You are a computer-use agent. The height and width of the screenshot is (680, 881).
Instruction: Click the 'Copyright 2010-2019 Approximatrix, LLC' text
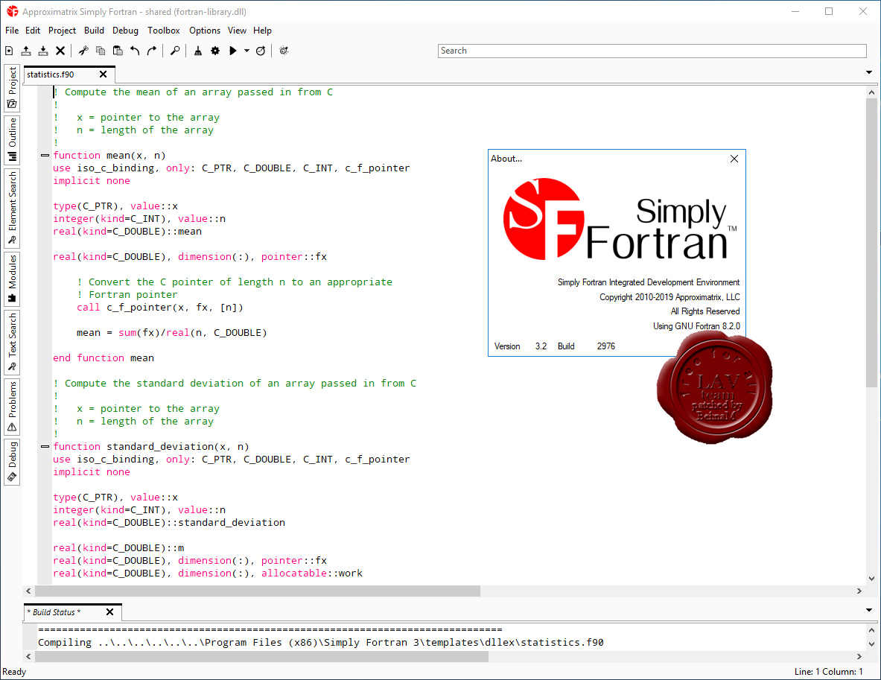click(x=670, y=296)
